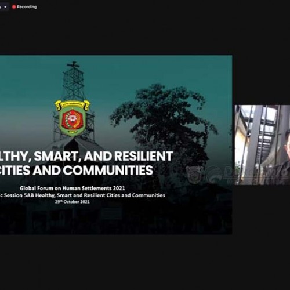
Task: Click the red recording indicator dot
Action: (14, 7)
